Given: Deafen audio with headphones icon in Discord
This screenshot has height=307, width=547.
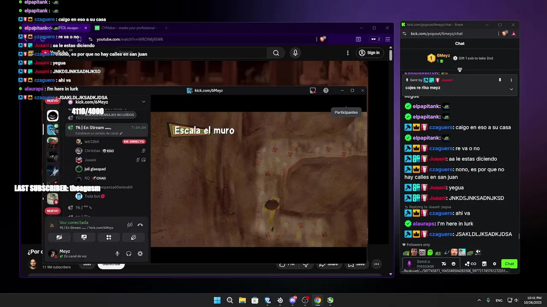Looking at the screenshot, I should point(129,254).
